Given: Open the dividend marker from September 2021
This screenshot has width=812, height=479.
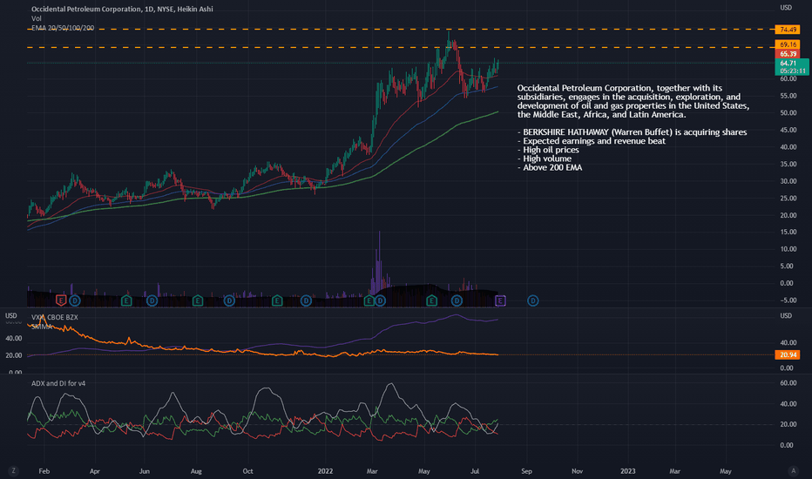Looking at the screenshot, I should 229,300.
